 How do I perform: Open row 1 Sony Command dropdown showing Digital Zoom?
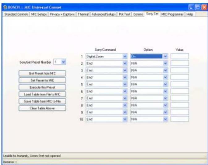[x=107, y=56]
